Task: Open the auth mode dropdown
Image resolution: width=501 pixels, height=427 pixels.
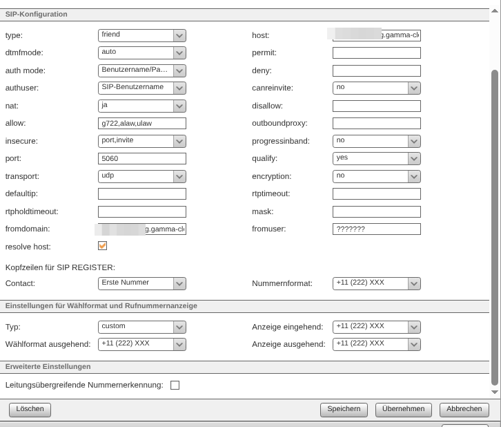Action: coord(142,70)
